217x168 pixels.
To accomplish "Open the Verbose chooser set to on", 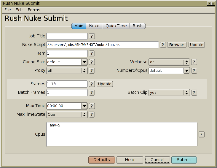I will pyautogui.click(x=169, y=62).
